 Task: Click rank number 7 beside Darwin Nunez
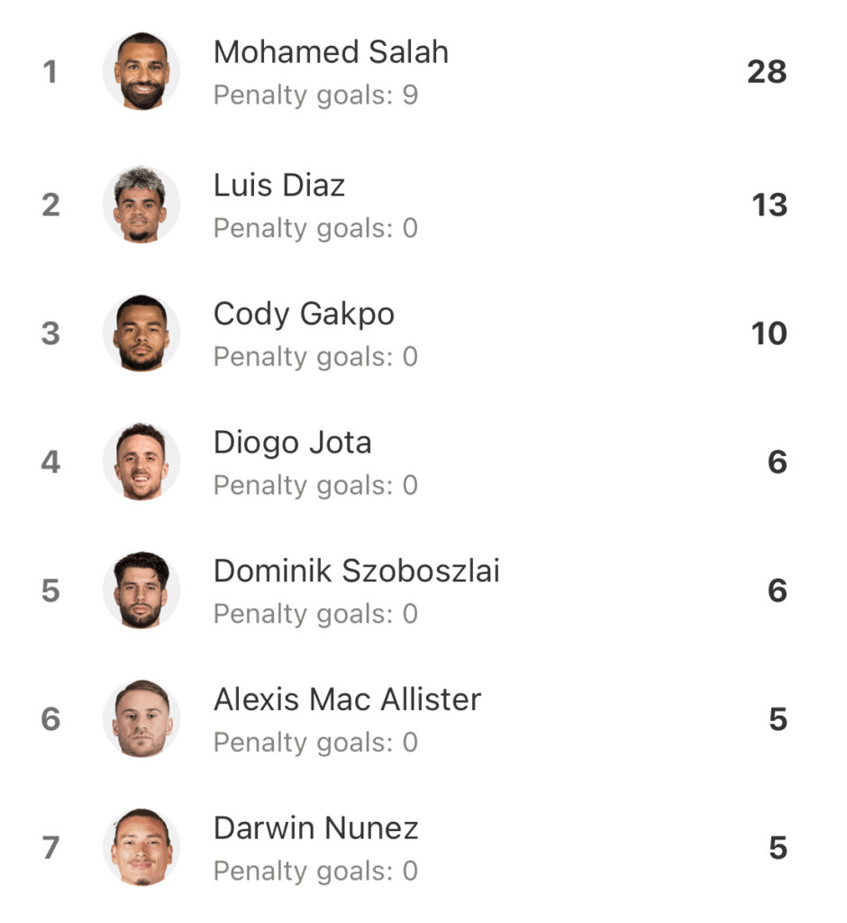50,847
